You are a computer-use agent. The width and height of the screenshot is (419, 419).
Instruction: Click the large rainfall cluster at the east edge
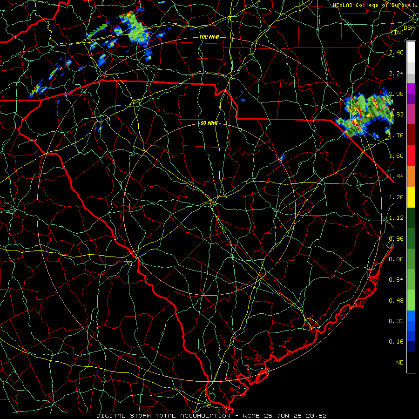click(365, 114)
